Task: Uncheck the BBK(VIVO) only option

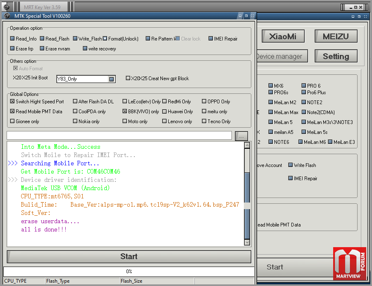Action: pyautogui.click(x=125, y=112)
